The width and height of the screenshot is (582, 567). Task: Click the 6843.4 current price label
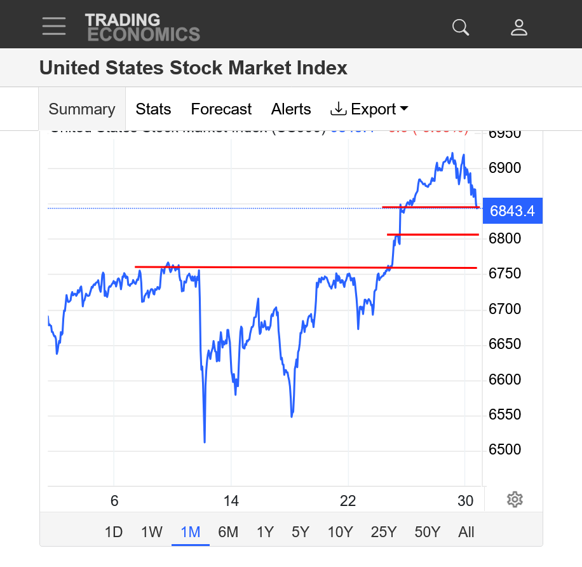coord(512,210)
